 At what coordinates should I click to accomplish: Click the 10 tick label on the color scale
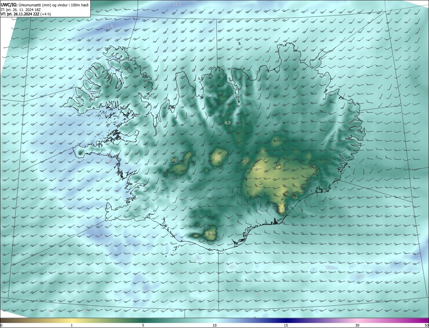(214, 325)
